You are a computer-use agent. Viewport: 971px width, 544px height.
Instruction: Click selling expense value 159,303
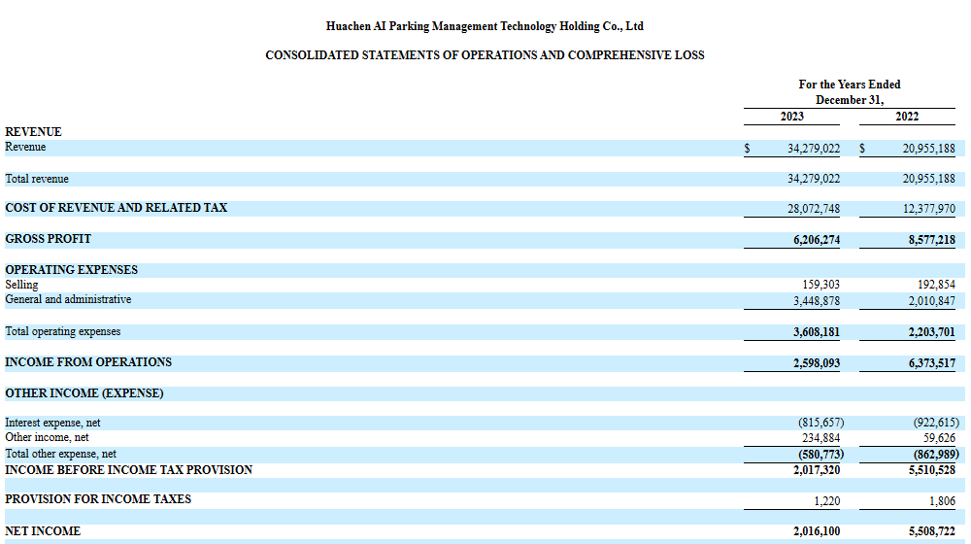click(821, 285)
